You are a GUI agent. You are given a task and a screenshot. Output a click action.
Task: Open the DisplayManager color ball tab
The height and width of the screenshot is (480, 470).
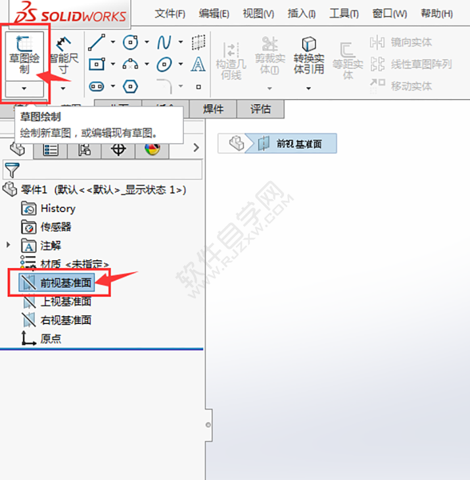[x=153, y=150]
